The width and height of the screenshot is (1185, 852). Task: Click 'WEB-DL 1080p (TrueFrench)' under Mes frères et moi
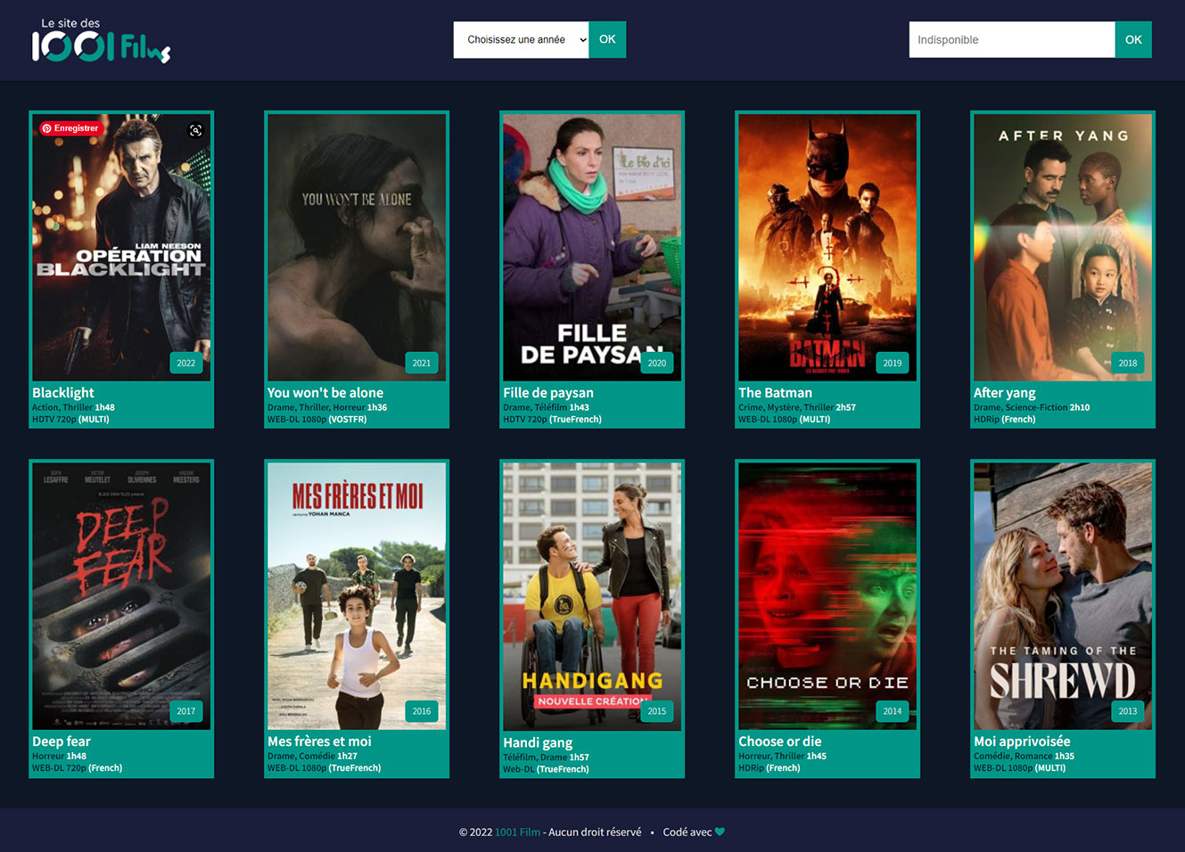(x=325, y=767)
